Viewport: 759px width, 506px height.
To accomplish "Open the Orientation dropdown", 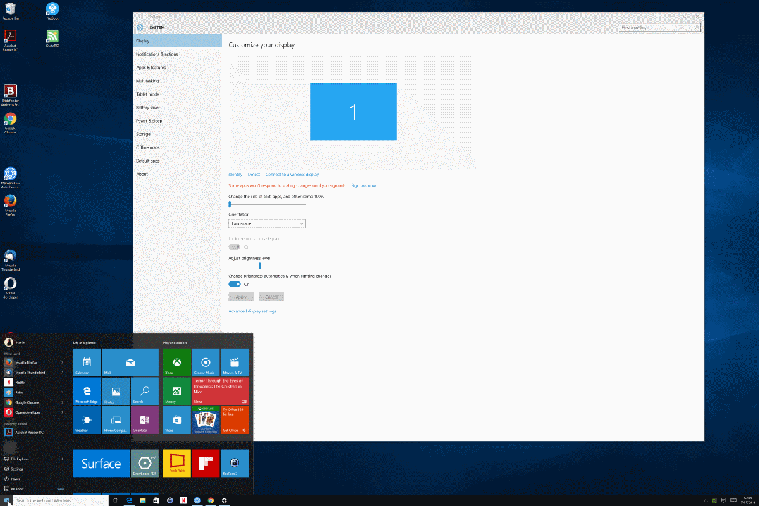I will coord(267,223).
